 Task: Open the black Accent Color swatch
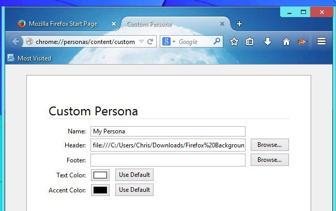(100, 190)
